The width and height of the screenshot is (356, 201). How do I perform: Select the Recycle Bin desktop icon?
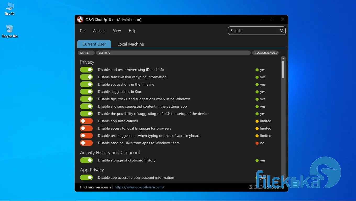10,31
